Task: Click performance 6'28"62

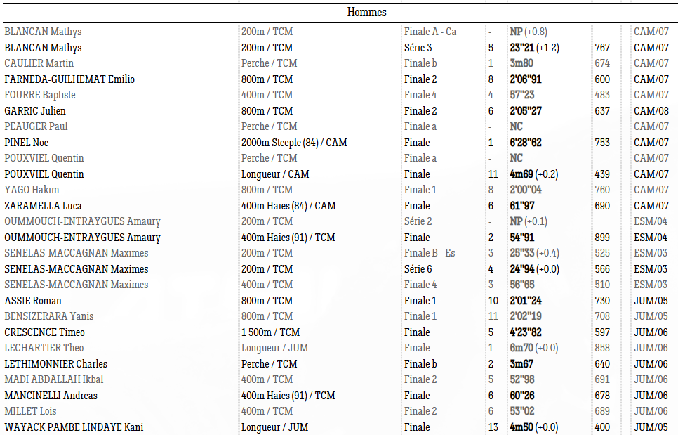Action: tap(526, 143)
